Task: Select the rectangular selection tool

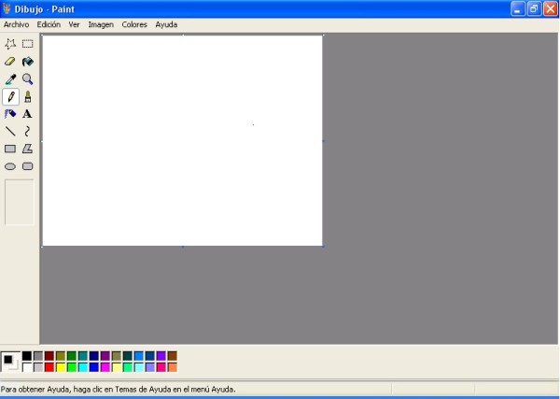Action: (x=28, y=44)
